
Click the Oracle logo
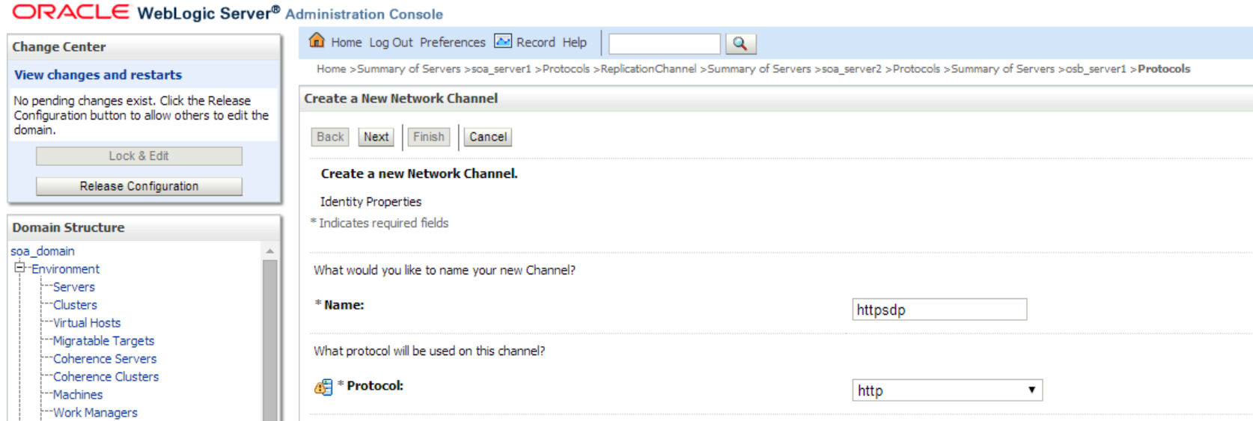(x=71, y=12)
